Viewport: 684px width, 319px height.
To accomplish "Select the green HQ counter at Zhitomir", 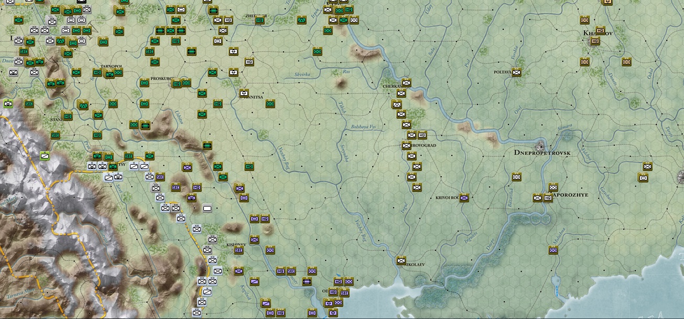I will (x=259, y=20).
